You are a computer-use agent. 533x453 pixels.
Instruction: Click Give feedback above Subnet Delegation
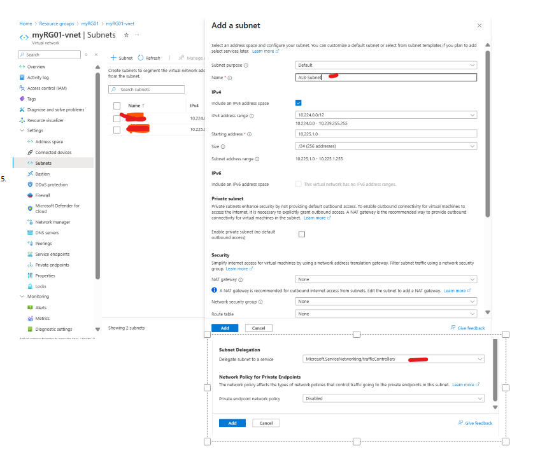(468, 328)
